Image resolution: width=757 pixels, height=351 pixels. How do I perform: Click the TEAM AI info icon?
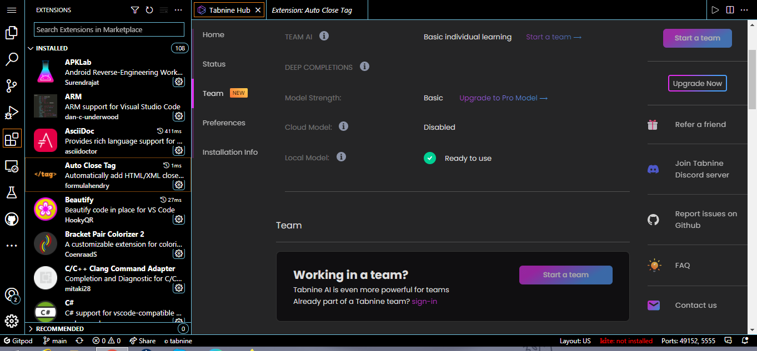click(x=324, y=36)
